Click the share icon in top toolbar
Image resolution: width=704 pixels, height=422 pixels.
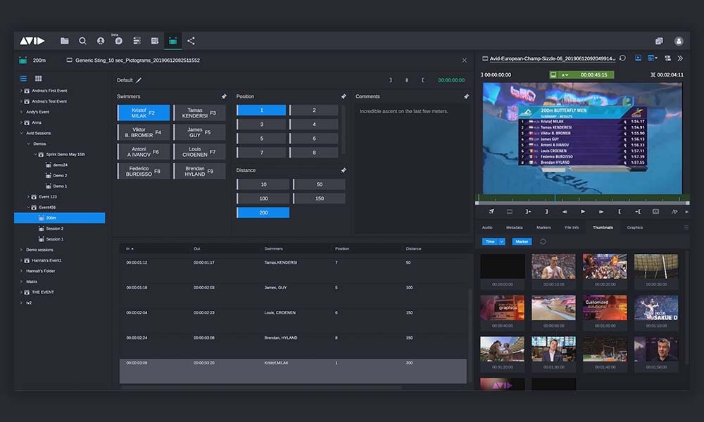191,41
